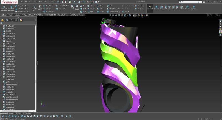Choose the Lofted Boss/Base feature
Image resolution: width=222 pixels, height=120 pixels.
pos(21,9)
